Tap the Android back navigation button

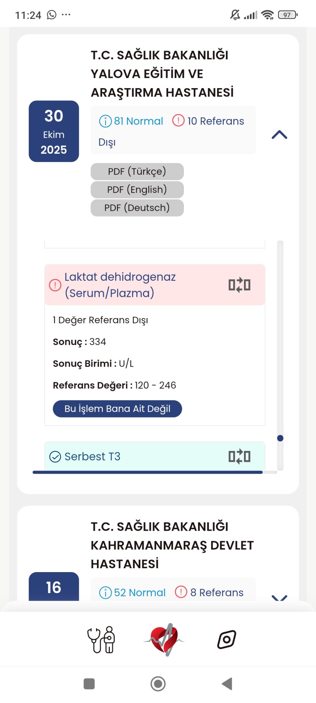[x=227, y=684]
